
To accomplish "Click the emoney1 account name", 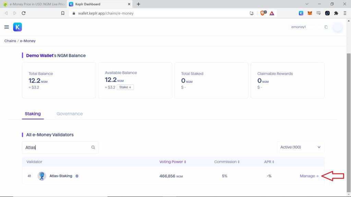I will [299, 27].
